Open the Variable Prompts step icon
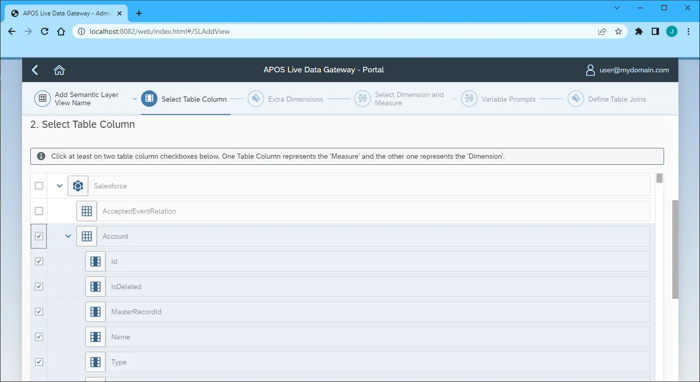The width and height of the screenshot is (700, 382). click(x=469, y=99)
